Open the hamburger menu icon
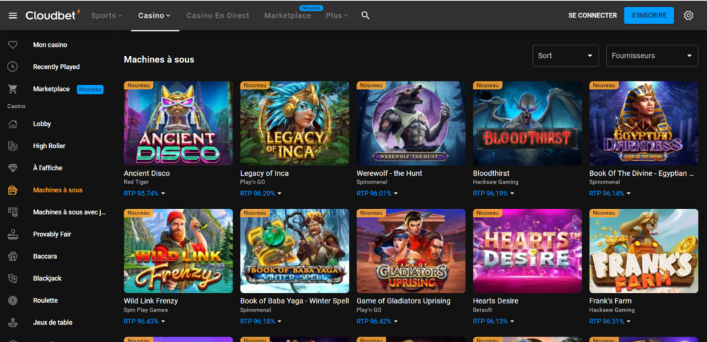This screenshot has width=707, height=342. coord(12,16)
